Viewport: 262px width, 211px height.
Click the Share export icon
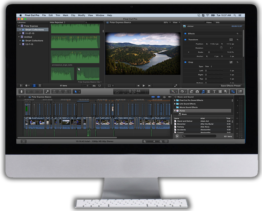240,91
